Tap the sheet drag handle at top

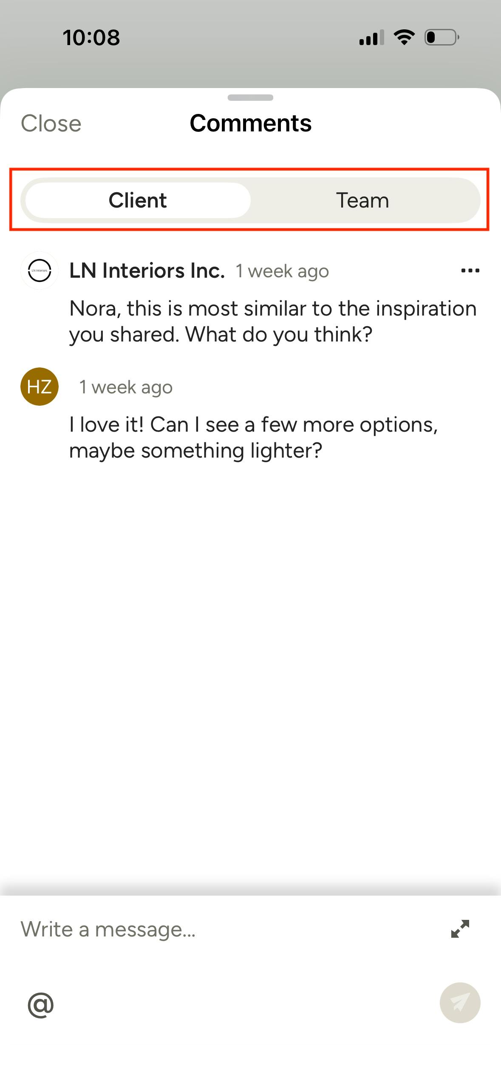pyautogui.click(x=250, y=97)
